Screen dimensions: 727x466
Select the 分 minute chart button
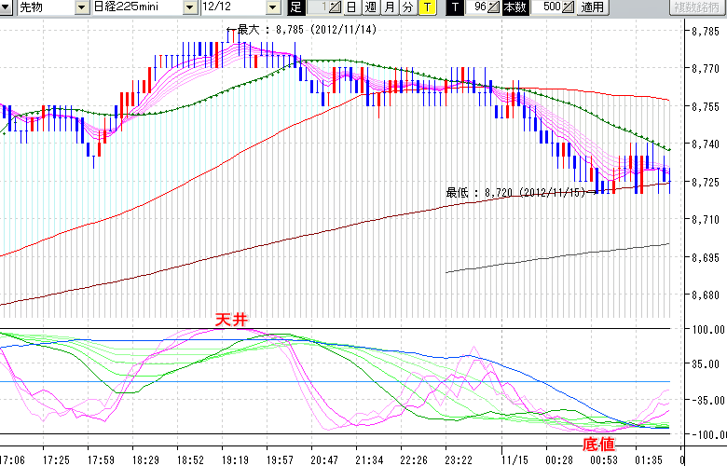(407, 8)
